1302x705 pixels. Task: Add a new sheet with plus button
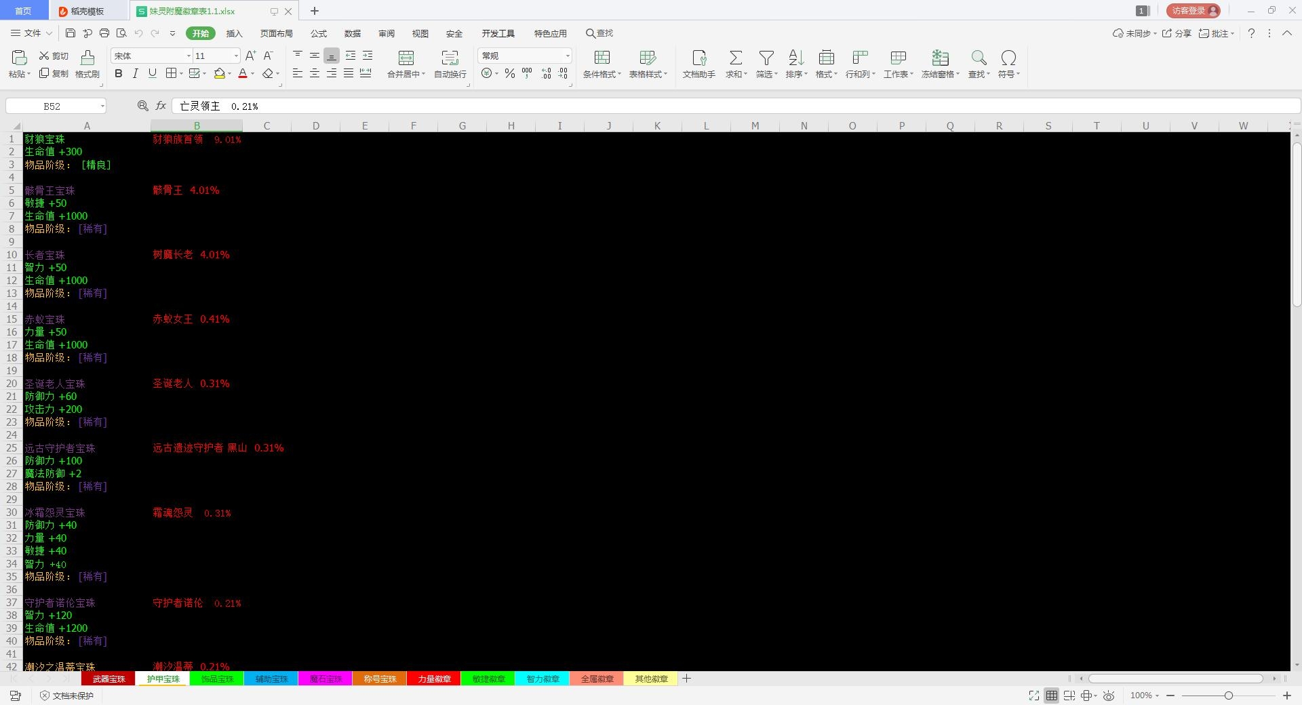point(686,679)
